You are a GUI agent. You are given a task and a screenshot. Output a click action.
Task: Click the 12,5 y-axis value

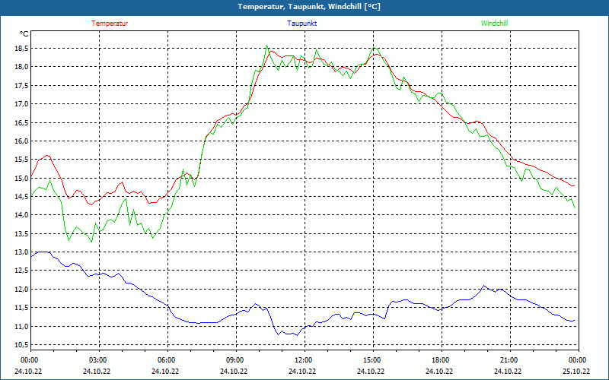coord(22,271)
